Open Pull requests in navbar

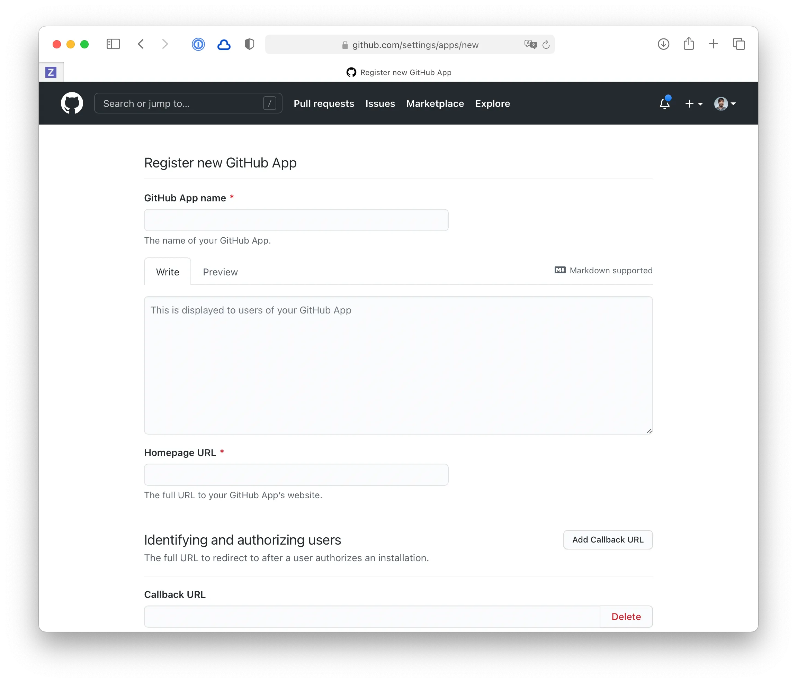[x=324, y=103]
